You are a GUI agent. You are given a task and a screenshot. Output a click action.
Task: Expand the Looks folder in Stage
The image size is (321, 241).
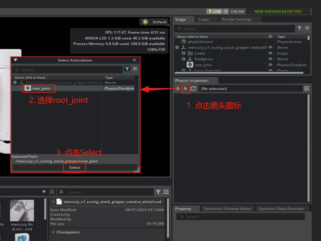click(x=183, y=53)
